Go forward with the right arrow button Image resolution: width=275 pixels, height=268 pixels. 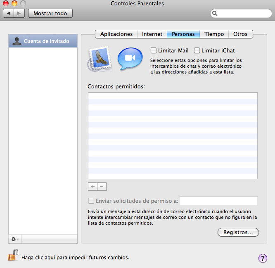pos(19,13)
